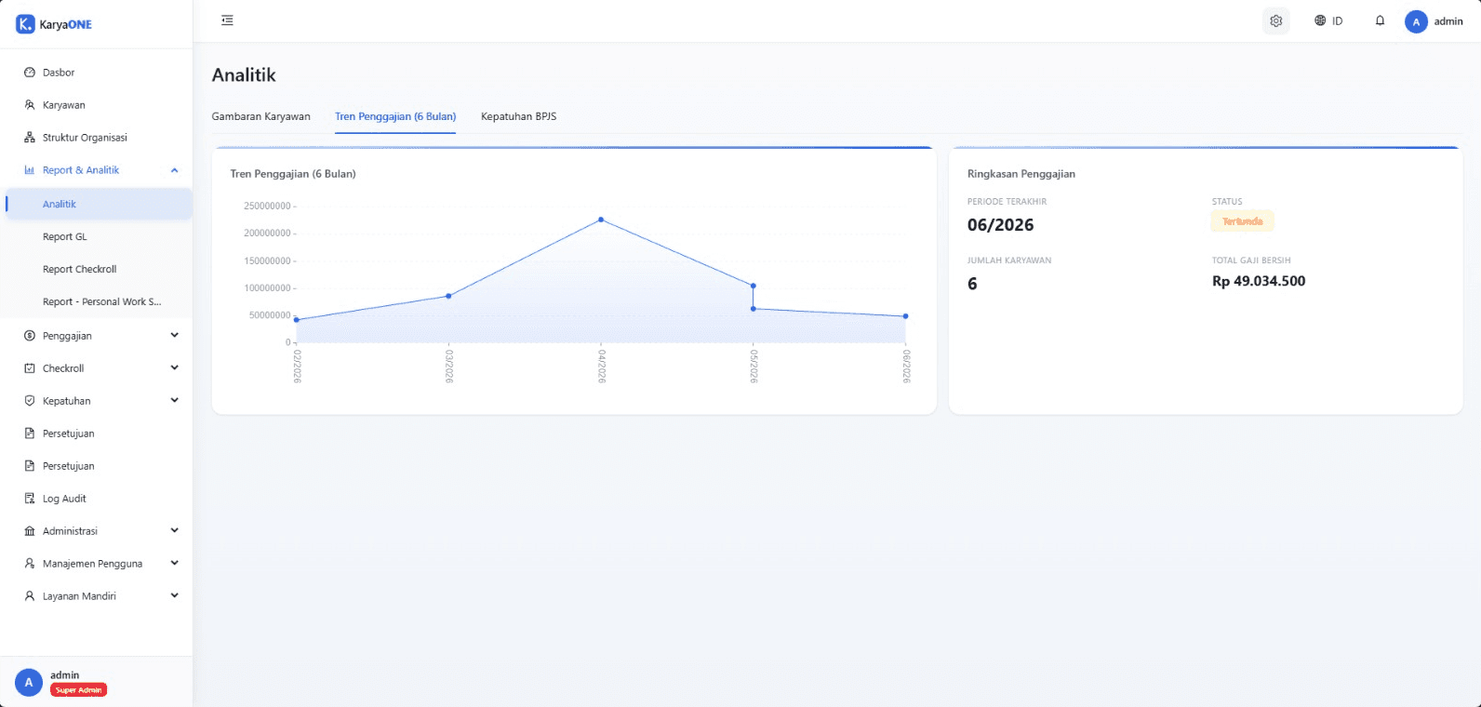Switch to the Gambaran Karyawan tab
The width and height of the screenshot is (1481, 707).
point(261,116)
